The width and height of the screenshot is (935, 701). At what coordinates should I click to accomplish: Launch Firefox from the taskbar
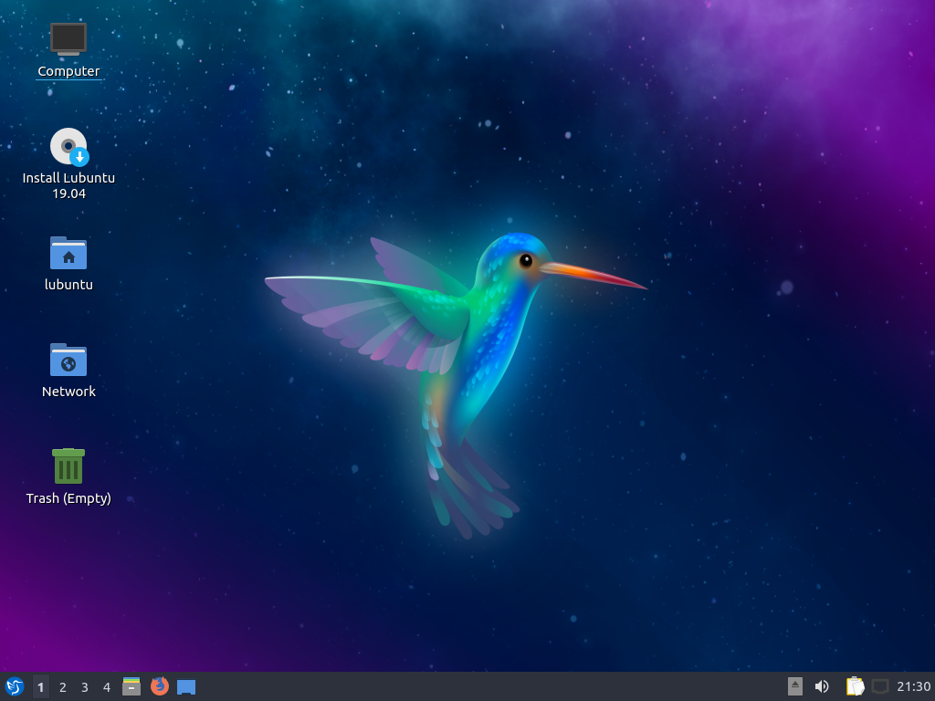point(160,686)
